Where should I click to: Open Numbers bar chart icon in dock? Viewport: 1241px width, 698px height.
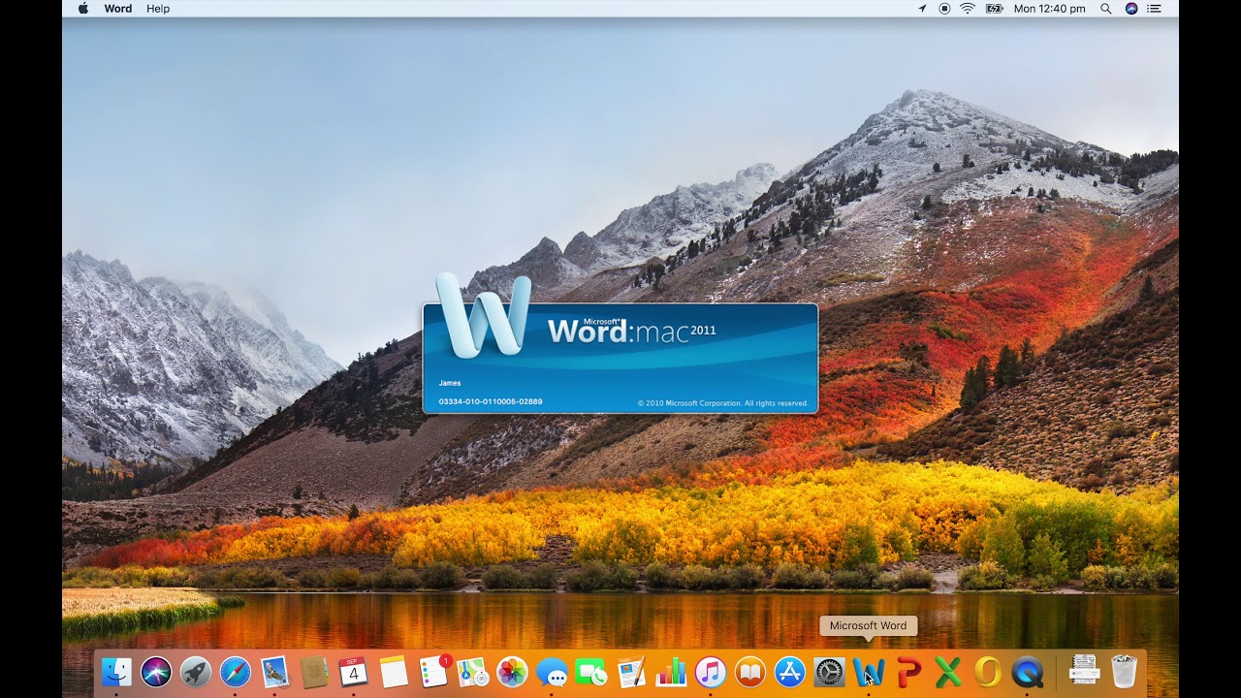click(x=671, y=671)
